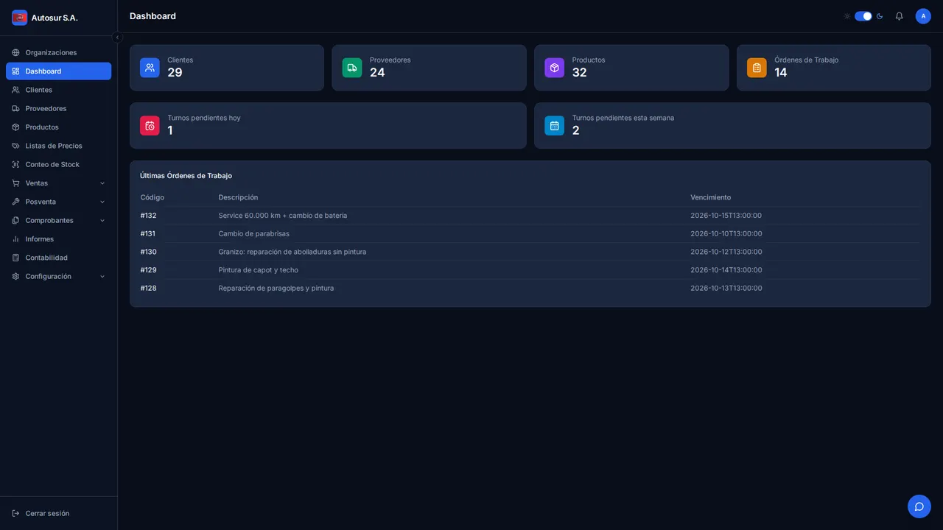Image resolution: width=943 pixels, height=530 pixels.
Task: Click the moon dark-mode icon
Action: click(x=880, y=16)
